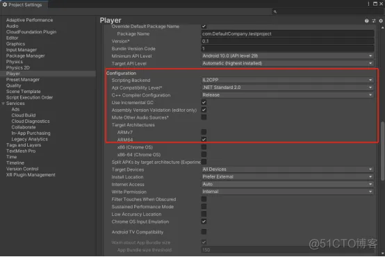Screen dimensions: 385x257
Task: Open the Internet Access dropdown
Action: [288, 184]
